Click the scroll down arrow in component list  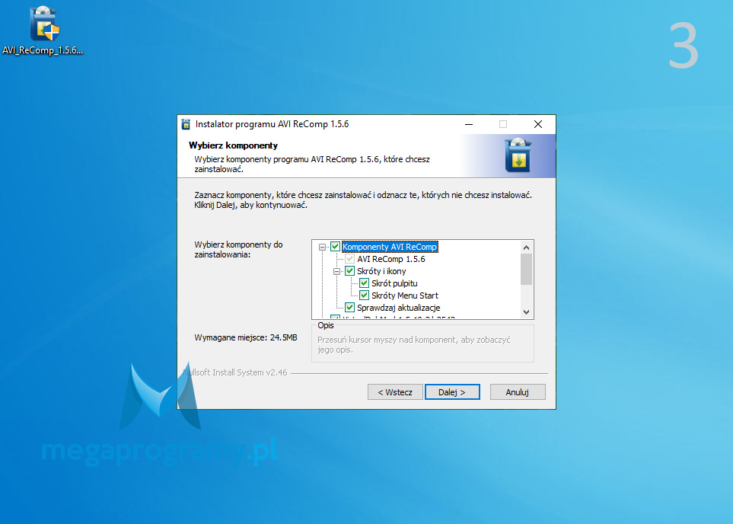click(527, 312)
